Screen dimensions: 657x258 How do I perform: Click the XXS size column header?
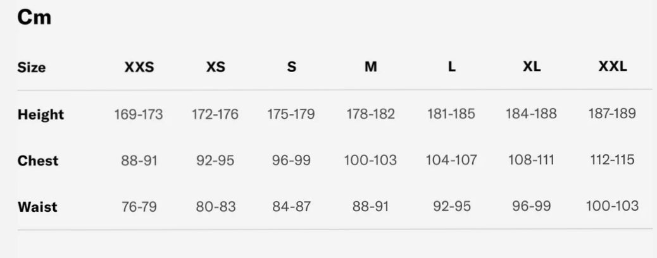pyautogui.click(x=139, y=67)
